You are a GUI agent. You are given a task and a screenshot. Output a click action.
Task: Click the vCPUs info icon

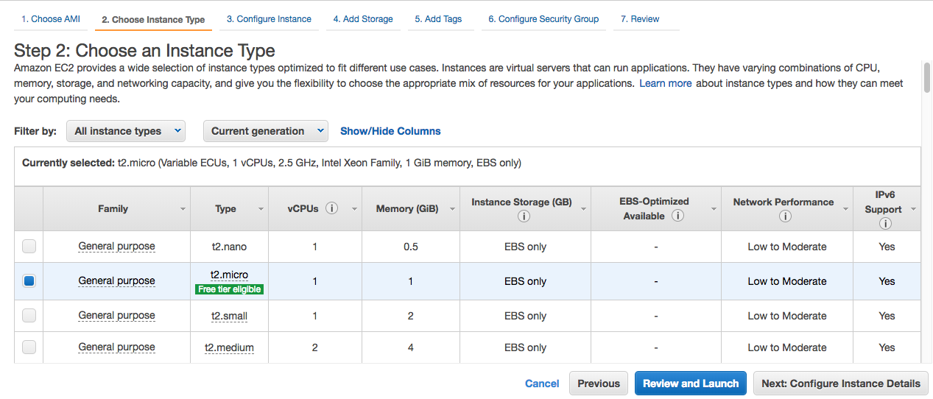(x=331, y=208)
